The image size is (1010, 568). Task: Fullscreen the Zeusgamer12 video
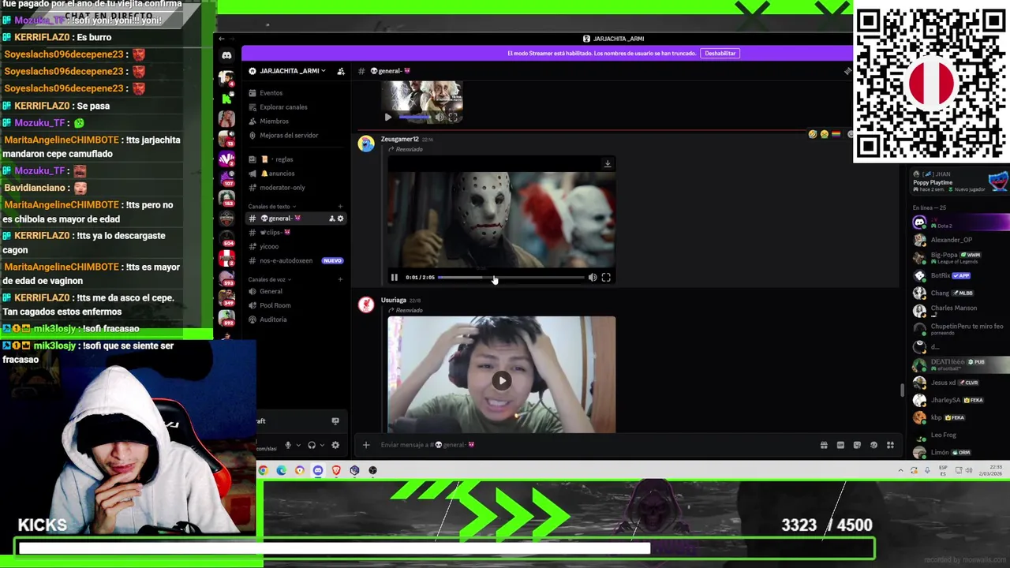(x=606, y=278)
